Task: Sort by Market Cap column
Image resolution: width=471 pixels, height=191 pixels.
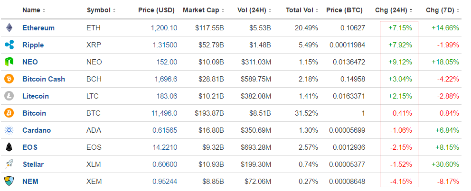Action: (203, 10)
